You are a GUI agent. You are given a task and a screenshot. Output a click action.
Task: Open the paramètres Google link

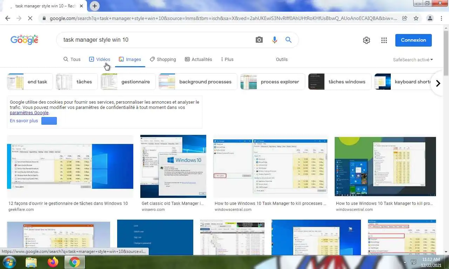(29, 113)
